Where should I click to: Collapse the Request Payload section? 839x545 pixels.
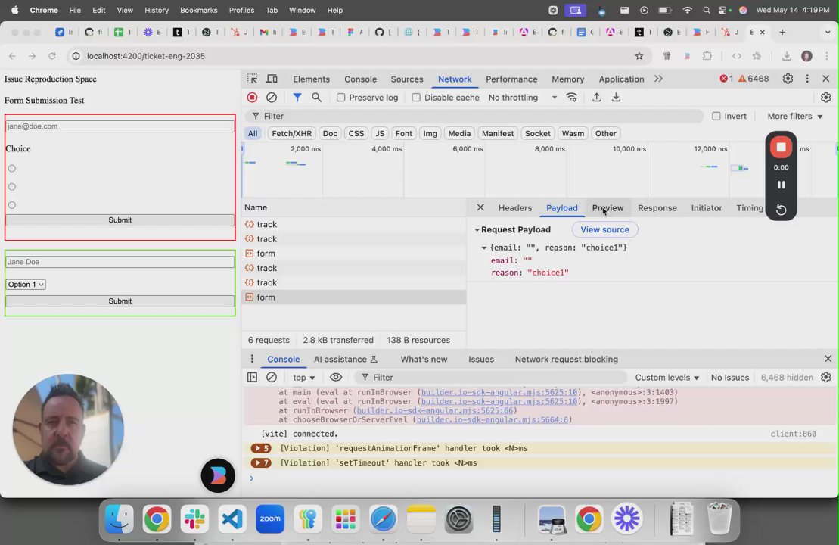pos(477,229)
